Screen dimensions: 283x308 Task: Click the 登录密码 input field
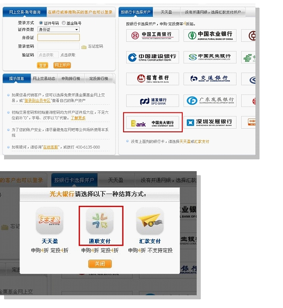coord(58,46)
